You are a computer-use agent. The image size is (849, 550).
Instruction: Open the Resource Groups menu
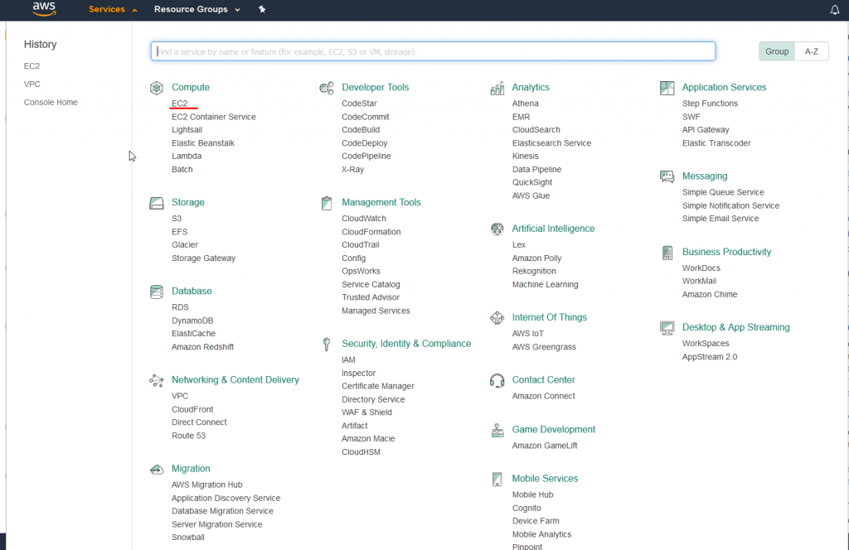(x=192, y=10)
